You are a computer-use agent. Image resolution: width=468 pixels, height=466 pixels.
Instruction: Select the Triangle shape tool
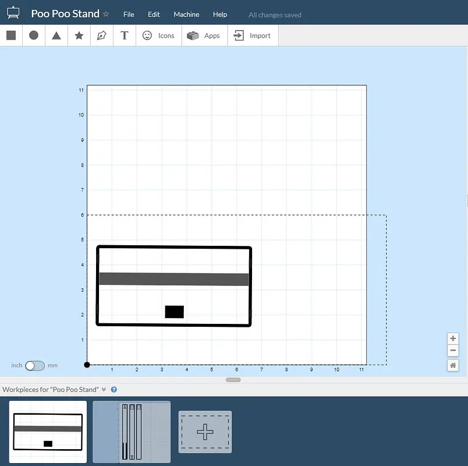56,36
